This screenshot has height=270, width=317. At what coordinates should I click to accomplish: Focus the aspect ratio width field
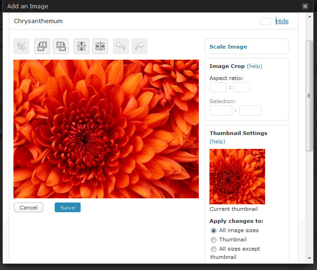(x=218, y=87)
